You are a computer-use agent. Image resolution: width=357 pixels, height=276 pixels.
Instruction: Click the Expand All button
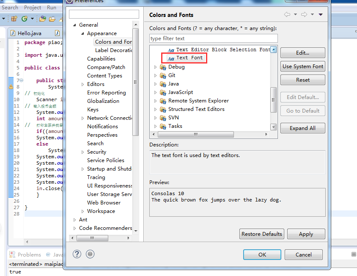pos(302,128)
